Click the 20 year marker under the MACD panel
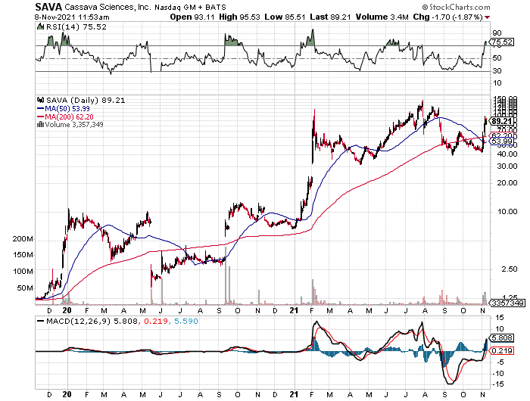The width and height of the screenshot is (530, 401). 67,394
